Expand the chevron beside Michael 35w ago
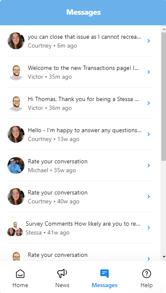Viewport: 166px width, 293px height. (x=149, y=165)
